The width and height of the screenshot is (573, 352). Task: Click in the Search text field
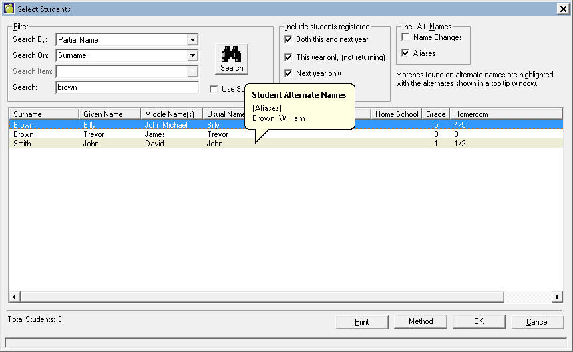[x=126, y=87]
